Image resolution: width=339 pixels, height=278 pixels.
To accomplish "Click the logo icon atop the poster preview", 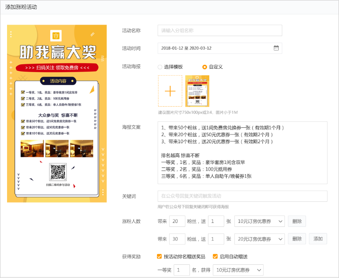I will pos(56,36).
